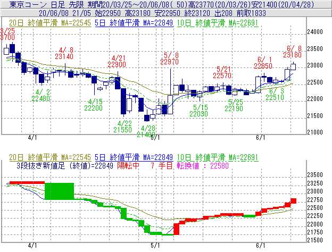Screen dimensions: 332x252
Task: Click the 6/8 23180 high label
Action: [x=293, y=52]
